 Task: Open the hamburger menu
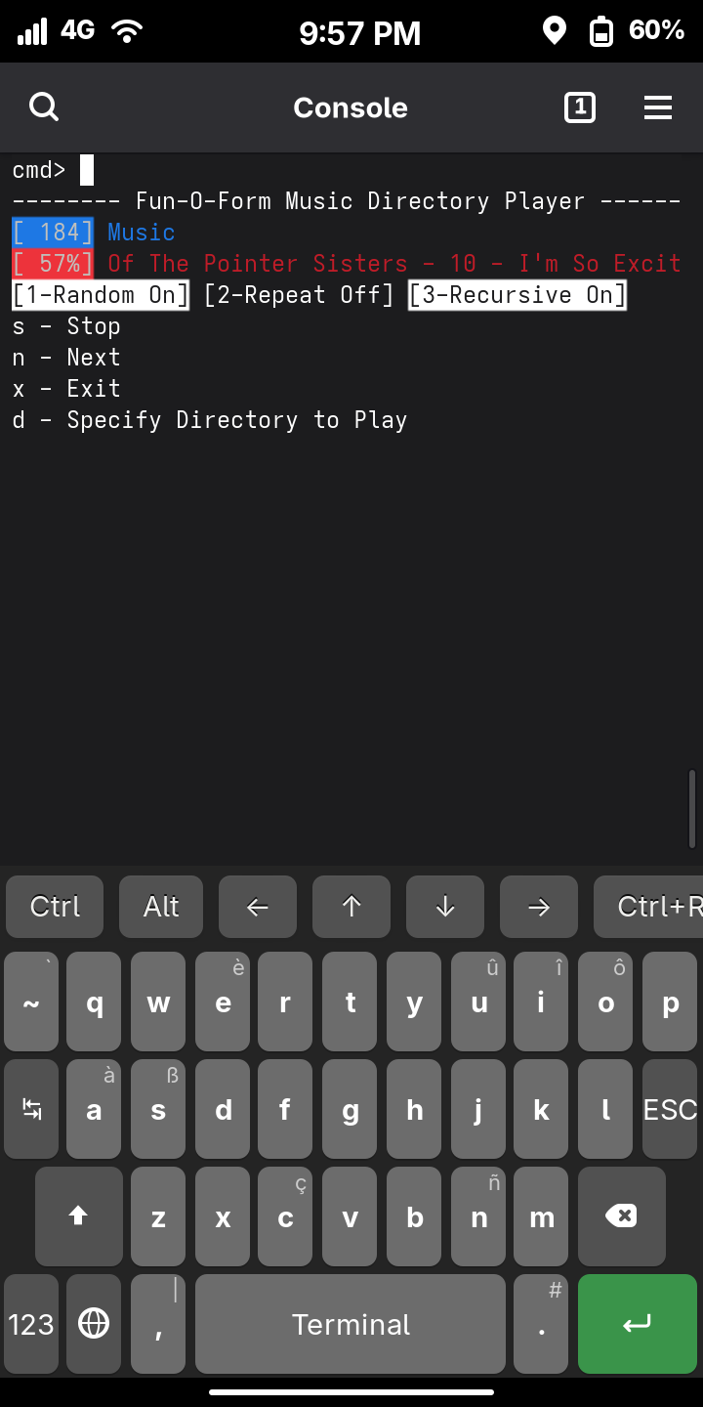[658, 107]
